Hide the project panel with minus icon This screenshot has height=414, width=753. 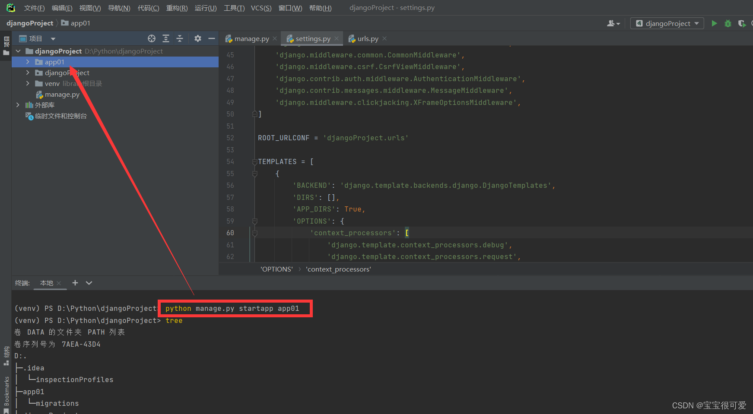pyautogui.click(x=212, y=39)
